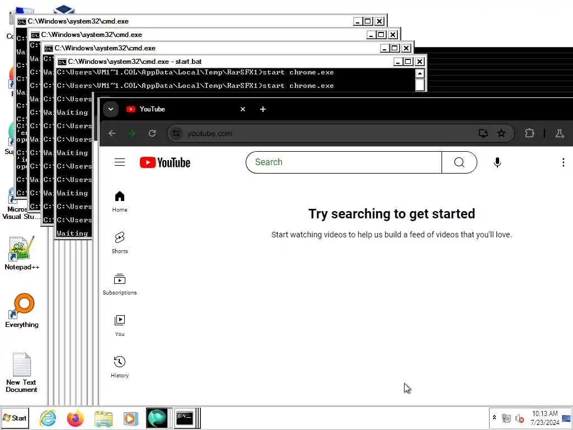Start voice search with the microphone icon
The width and height of the screenshot is (573, 430).
tap(497, 162)
